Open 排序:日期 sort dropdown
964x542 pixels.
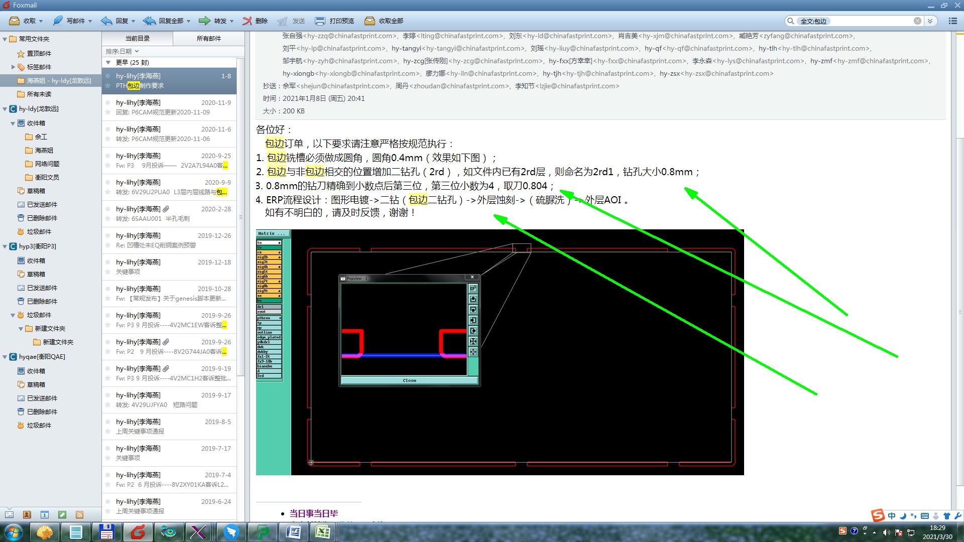click(x=122, y=51)
